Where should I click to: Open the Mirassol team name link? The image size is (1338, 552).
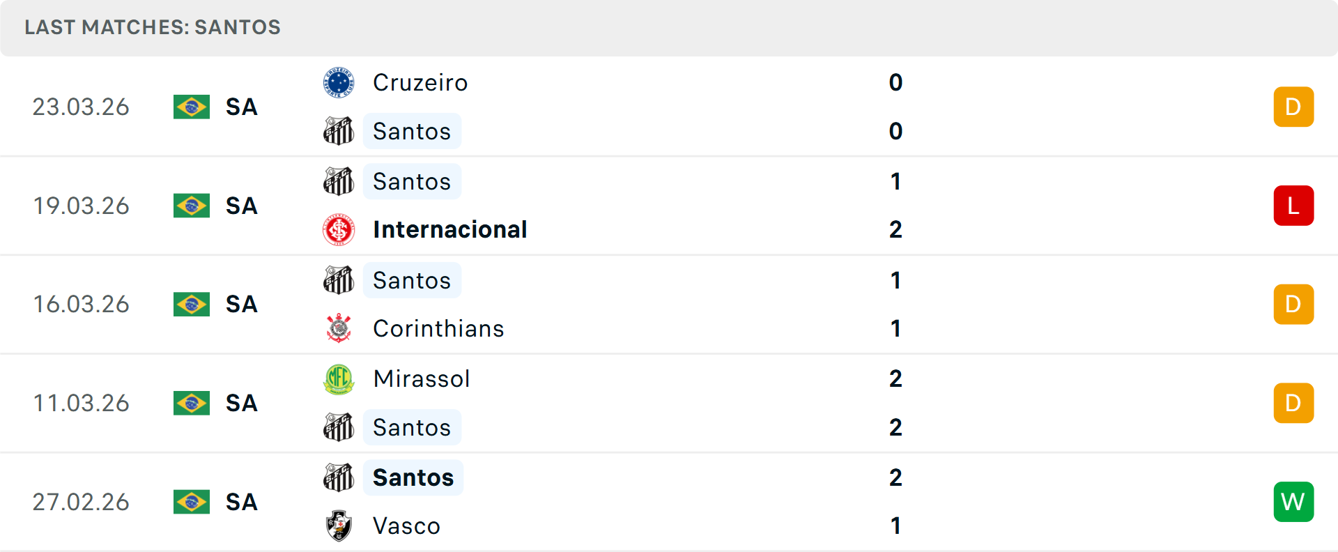[x=422, y=379]
